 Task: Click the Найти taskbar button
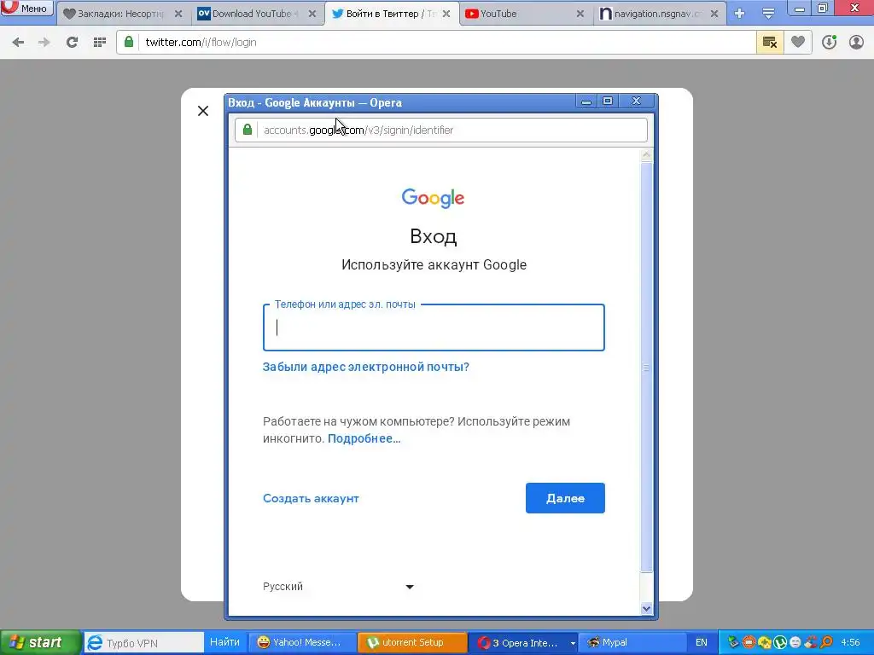(x=224, y=643)
